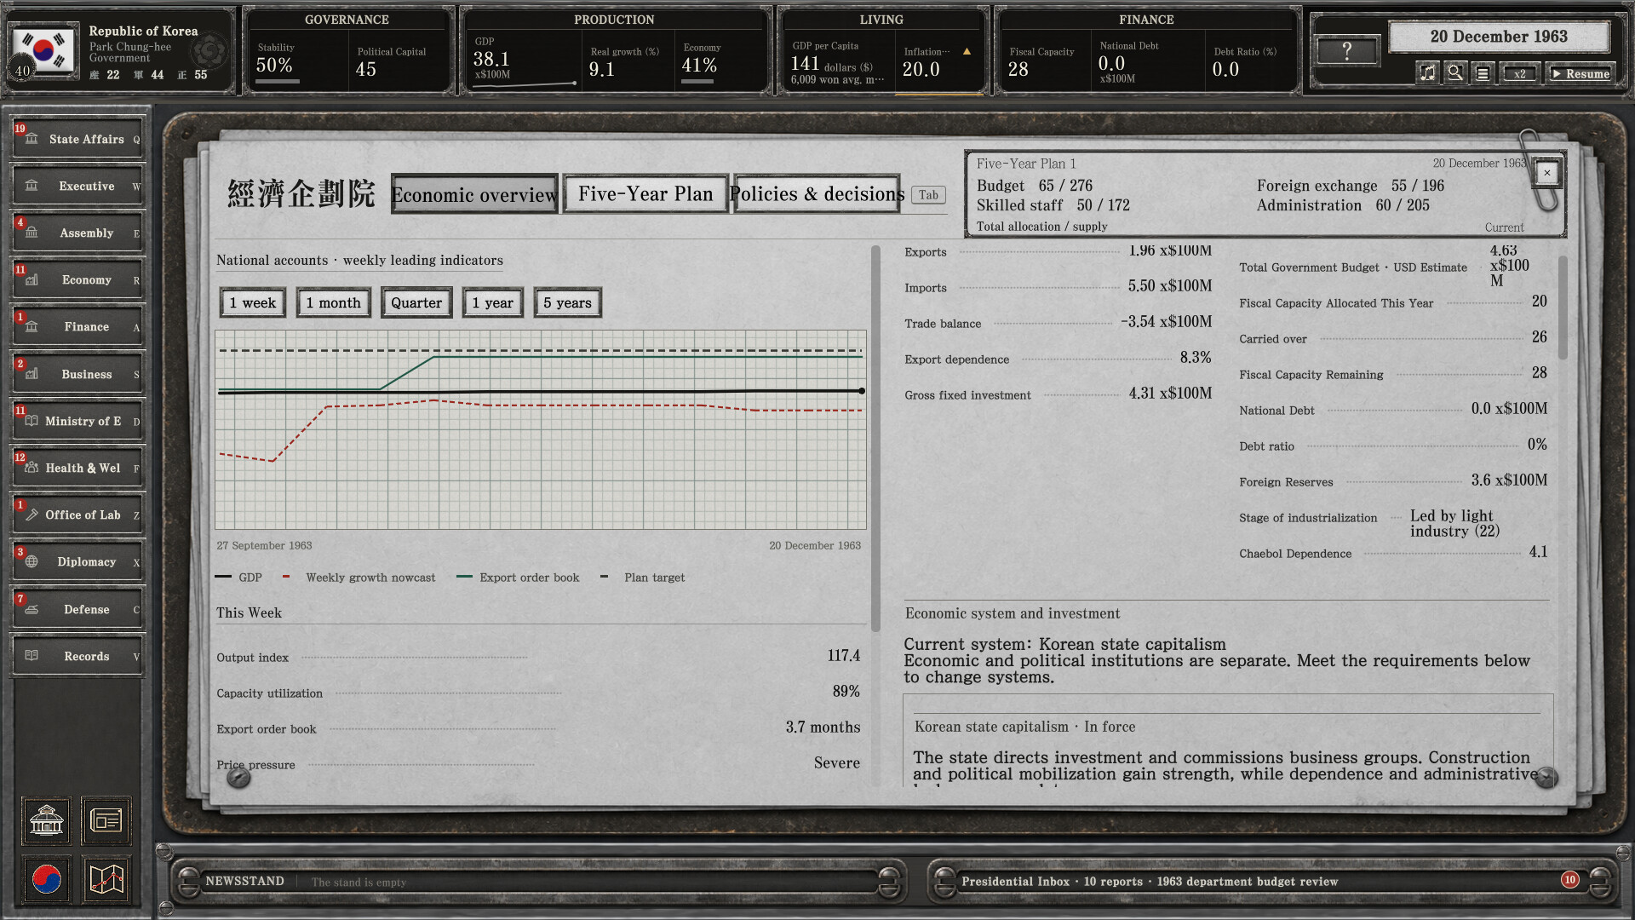Viewport: 1635px width, 920px height.
Task: Select the 1 week chart range
Action: coord(252,302)
